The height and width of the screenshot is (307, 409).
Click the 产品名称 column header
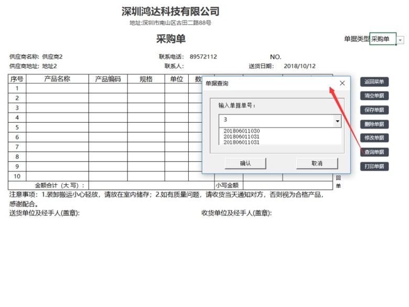click(57, 79)
